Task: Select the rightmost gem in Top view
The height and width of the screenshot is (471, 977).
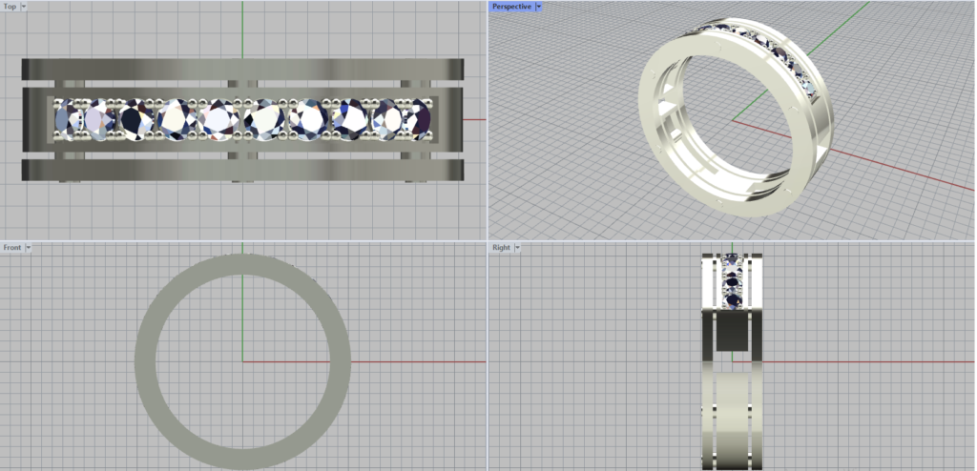Action: click(x=418, y=120)
